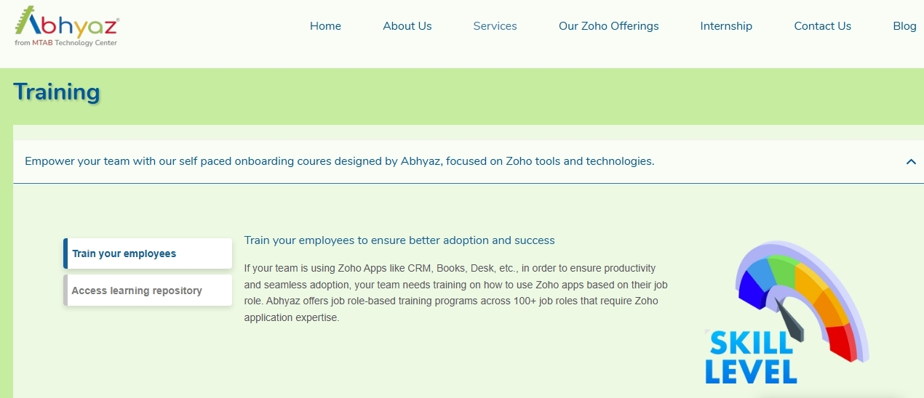924x398 pixels.
Task: Click the Training page heading
Action: (x=57, y=92)
